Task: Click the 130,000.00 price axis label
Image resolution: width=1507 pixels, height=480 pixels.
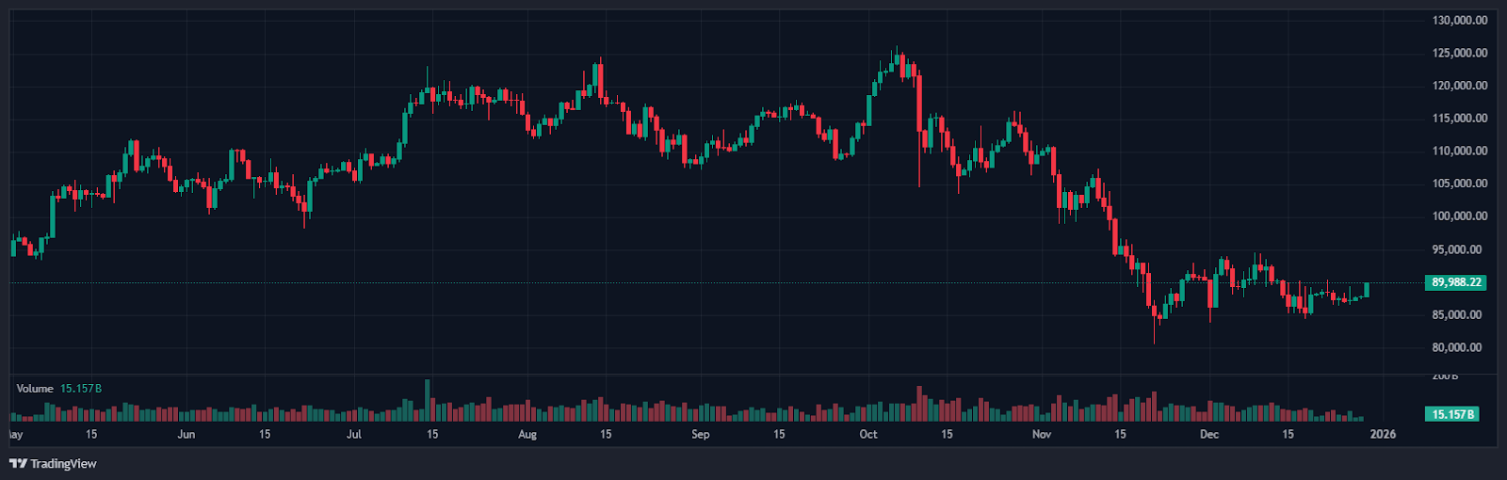Action: [x=1460, y=20]
